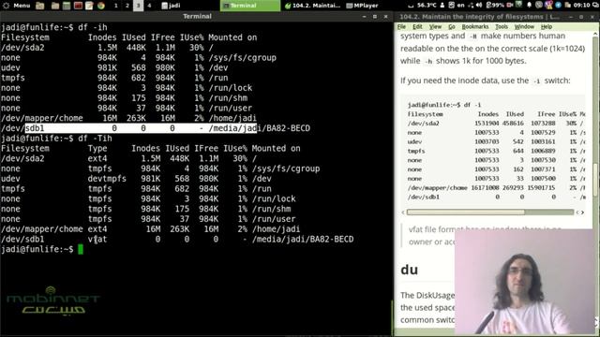This screenshot has width=600, height=337.
Task: Click the 'en' keyboard layout indicator
Action: point(460,6)
